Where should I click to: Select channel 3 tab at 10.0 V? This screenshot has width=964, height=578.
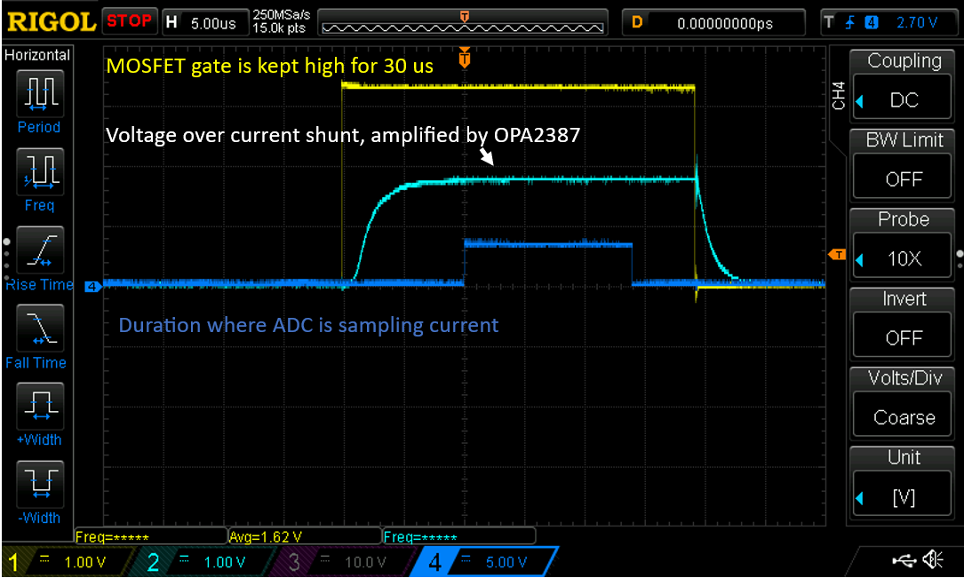coord(345,561)
